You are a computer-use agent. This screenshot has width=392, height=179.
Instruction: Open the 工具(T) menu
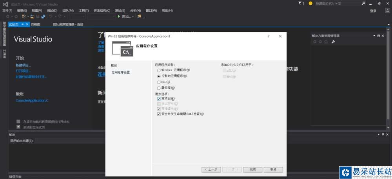coord(84,11)
